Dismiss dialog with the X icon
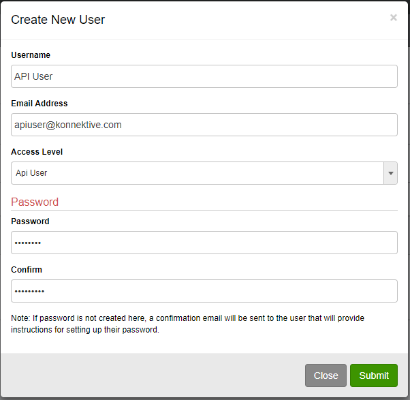The width and height of the screenshot is (410, 400). coord(393,18)
